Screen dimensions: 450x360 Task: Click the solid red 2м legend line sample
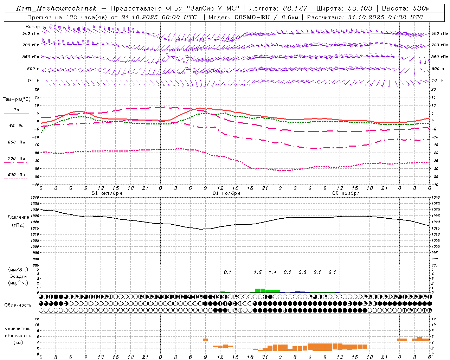coord(16,114)
